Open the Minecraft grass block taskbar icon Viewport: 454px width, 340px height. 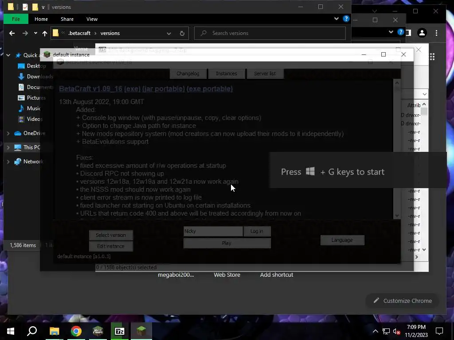[x=141, y=331]
